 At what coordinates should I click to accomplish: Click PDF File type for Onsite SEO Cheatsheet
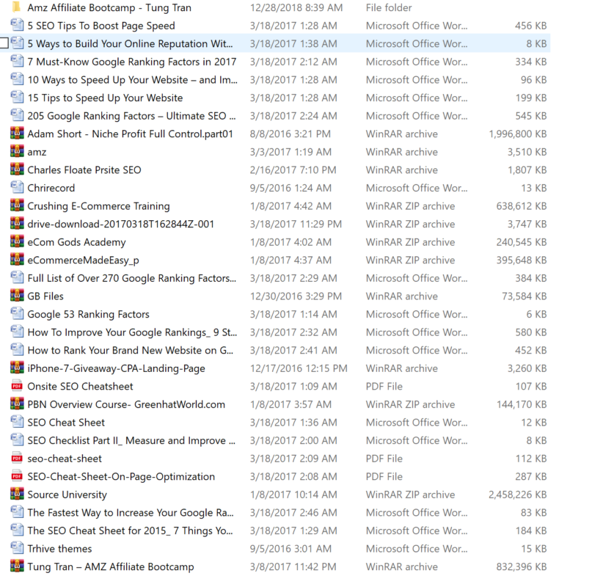coord(384,386)
